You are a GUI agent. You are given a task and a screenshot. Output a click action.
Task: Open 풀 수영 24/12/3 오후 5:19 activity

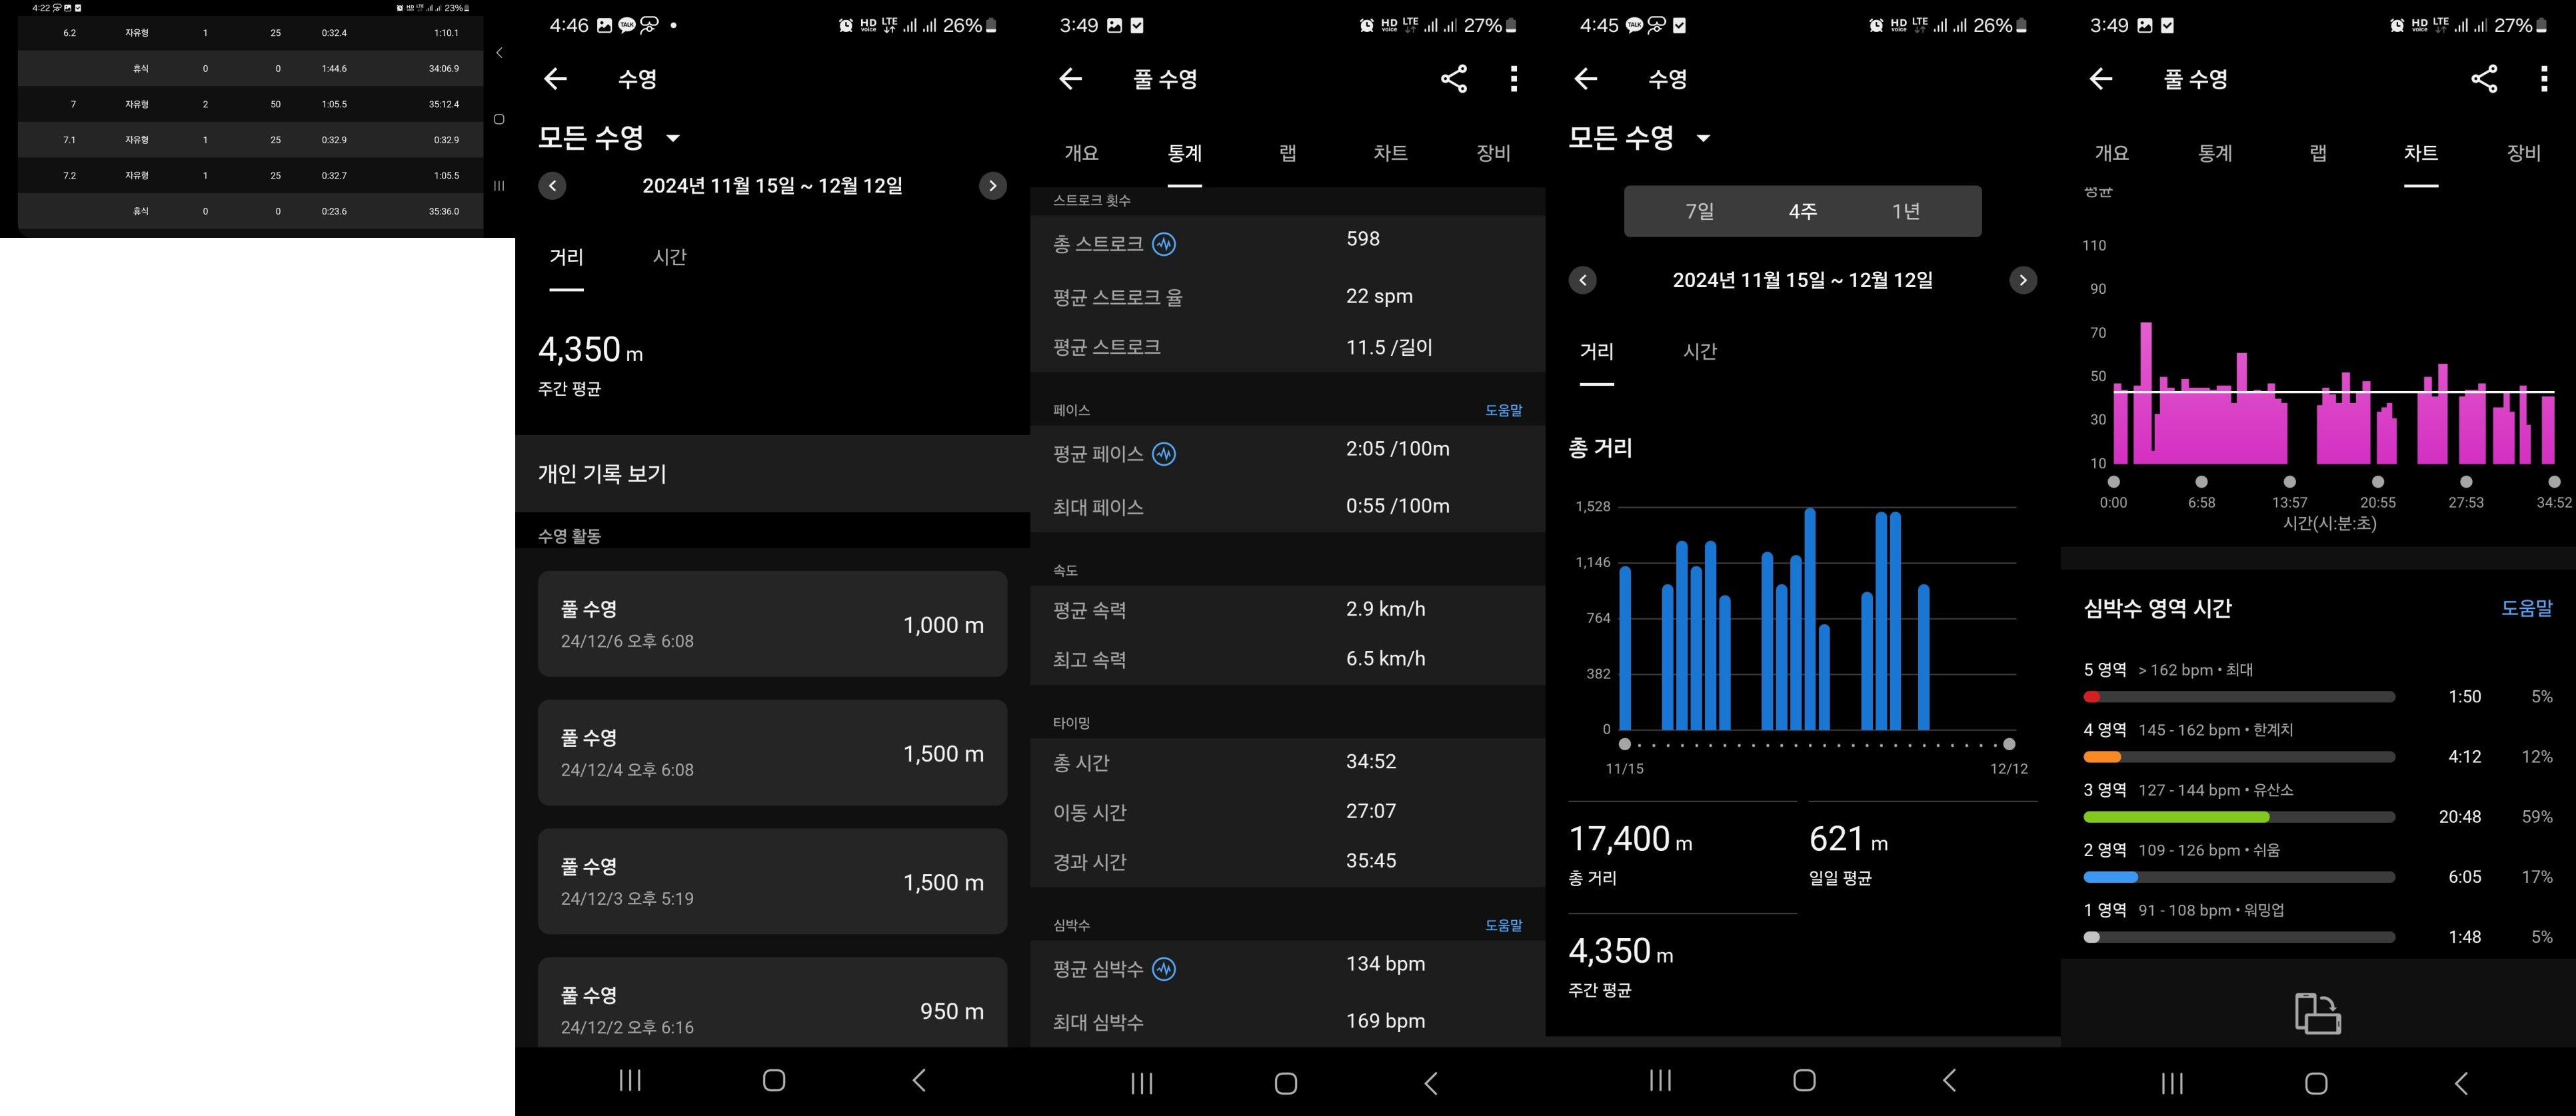(773, 882)
